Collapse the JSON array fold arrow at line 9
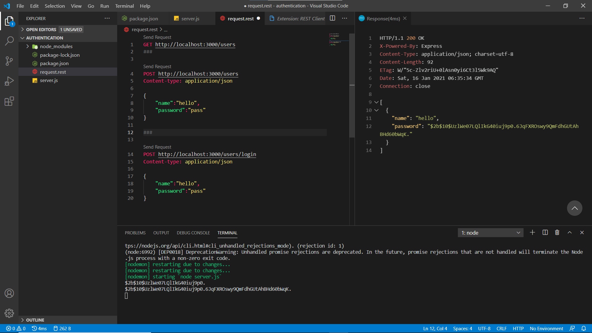 [376, 102]
